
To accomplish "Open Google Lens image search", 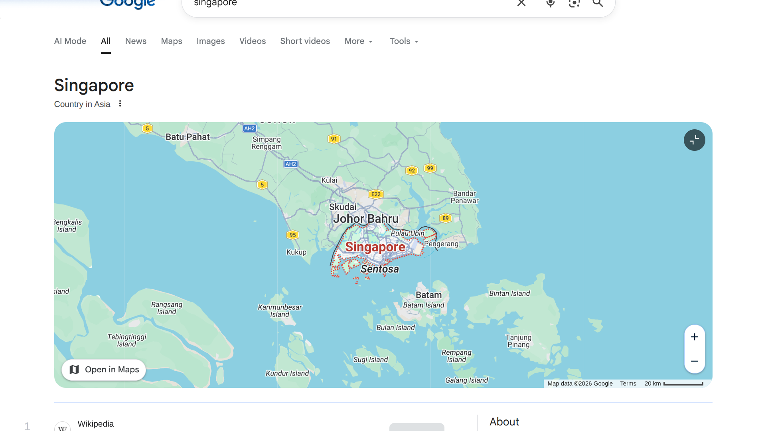I will tap(574, 4).
